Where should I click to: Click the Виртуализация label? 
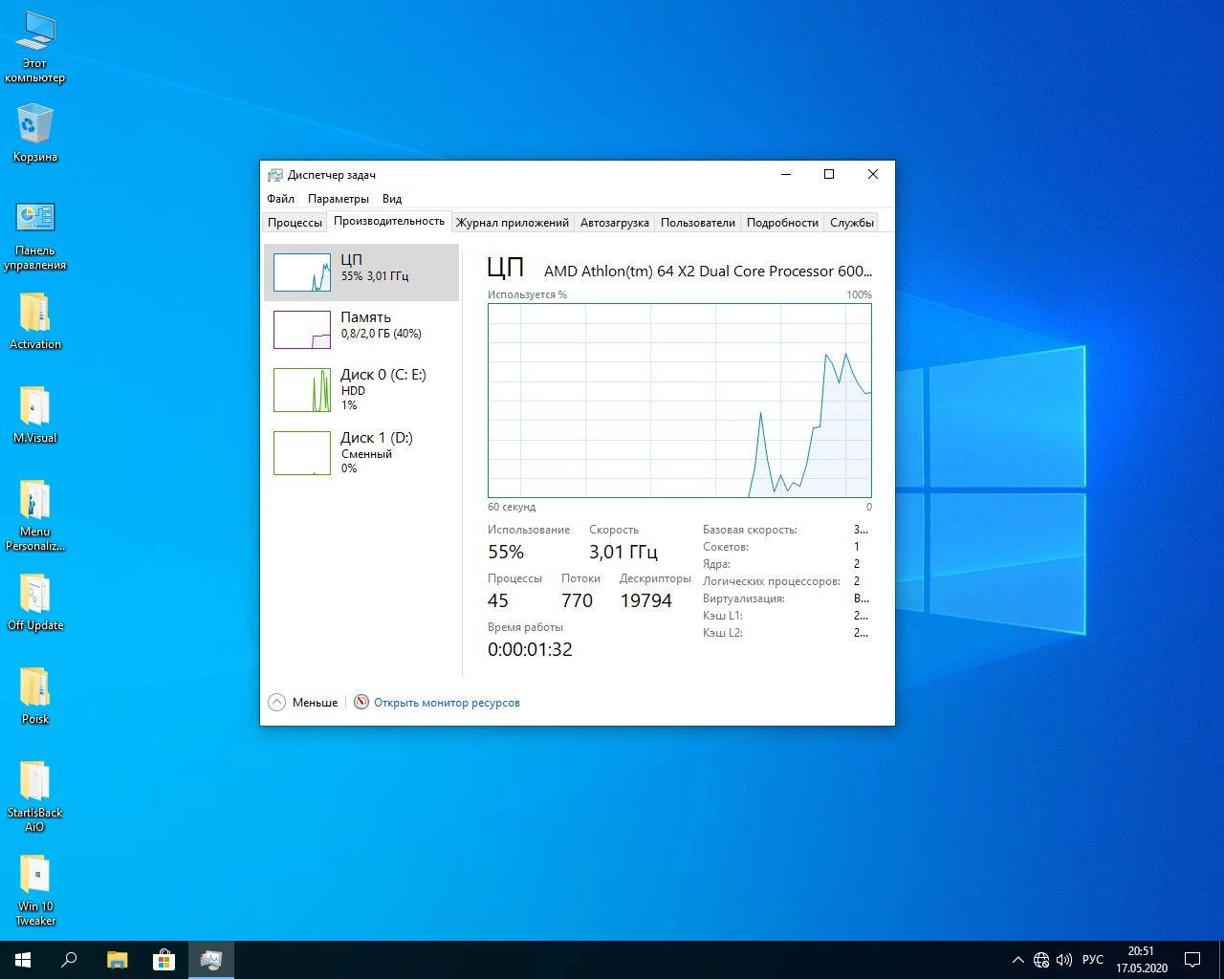click(744, 598)
